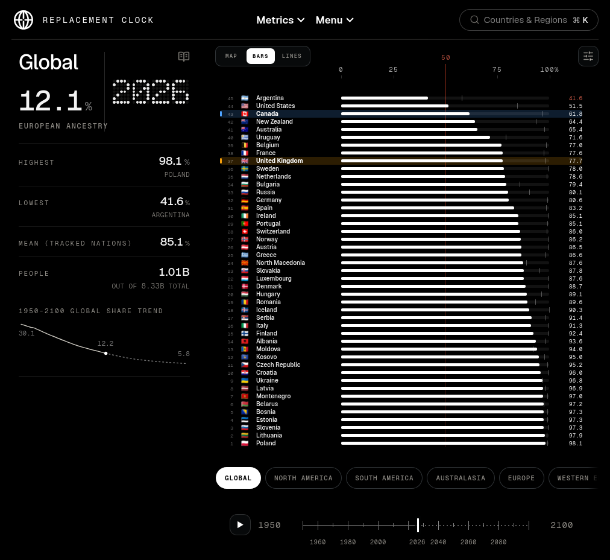Select the WESTERN region tab

(573, 478)
